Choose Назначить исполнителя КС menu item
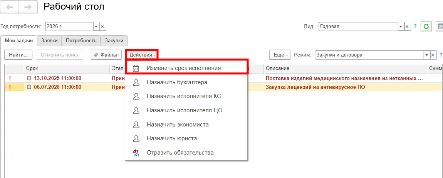The width and height of the screenshot is (443, 178). [186, 96]
